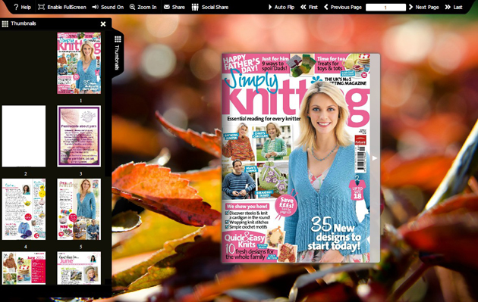
Task: Click Enable FullScreen button
Action: (x=62, y=7)
